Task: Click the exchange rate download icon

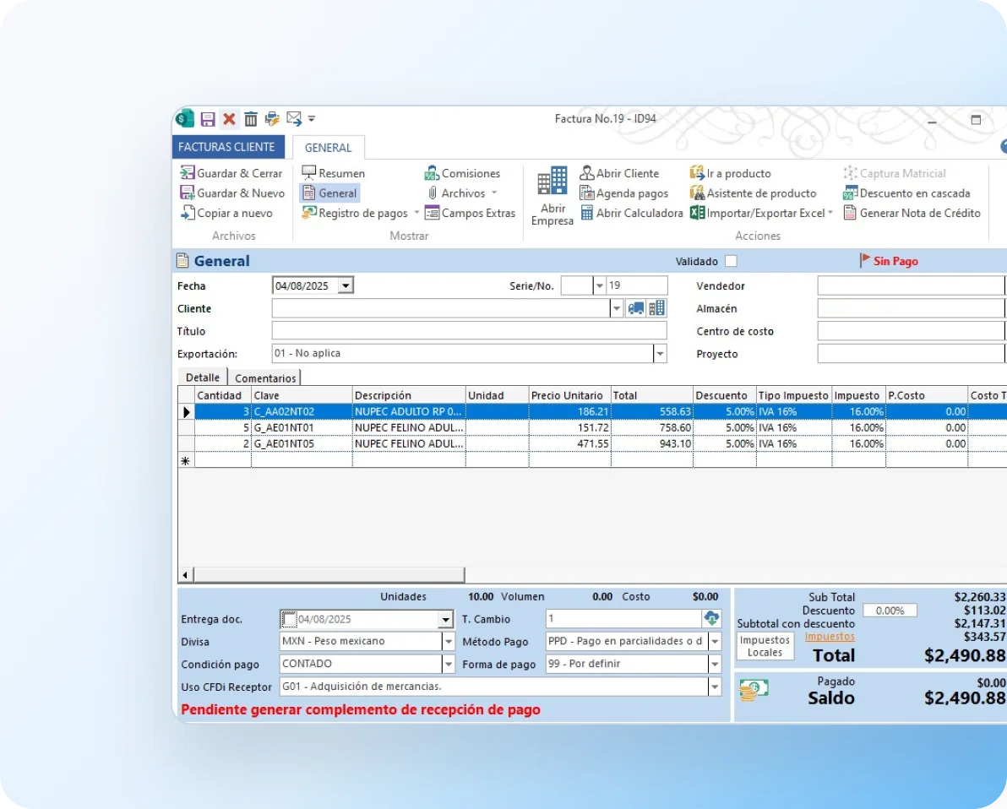Action: coord(712,619)
